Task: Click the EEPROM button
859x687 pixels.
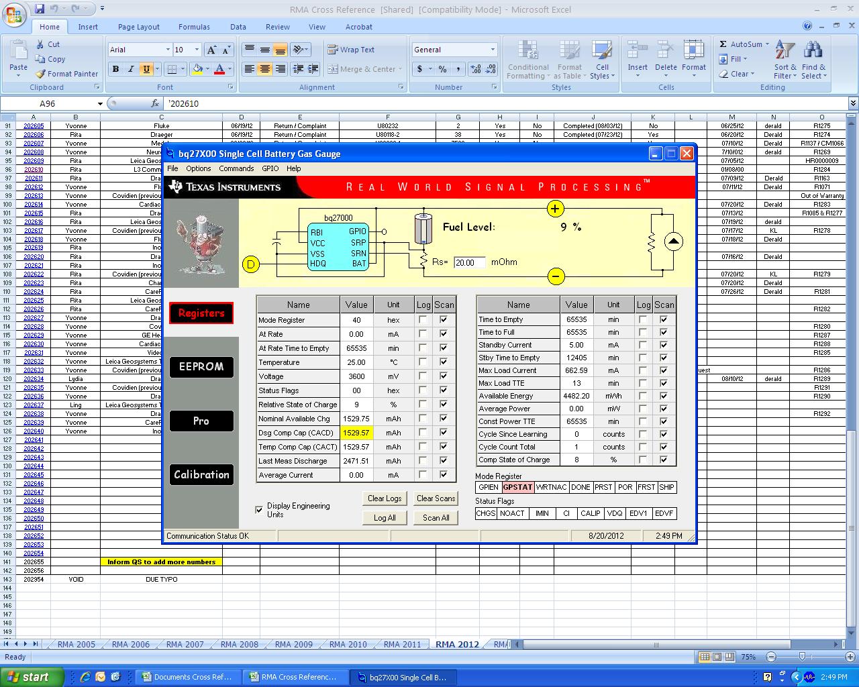Action: click(x=201, y=366)
